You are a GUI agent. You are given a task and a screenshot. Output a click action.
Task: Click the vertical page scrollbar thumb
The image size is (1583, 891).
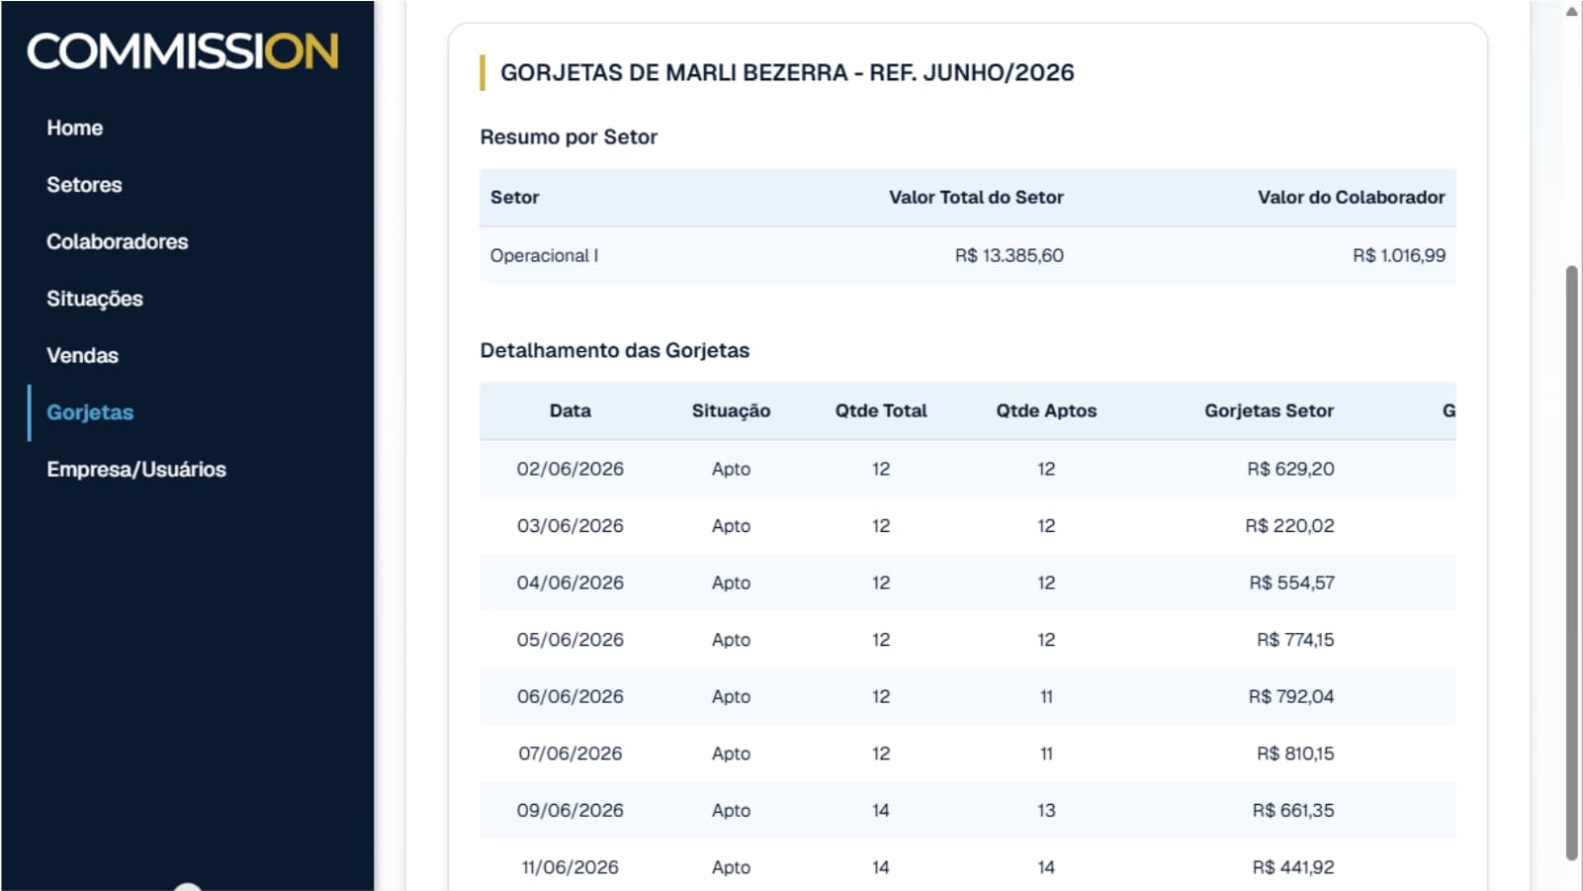1572,564
